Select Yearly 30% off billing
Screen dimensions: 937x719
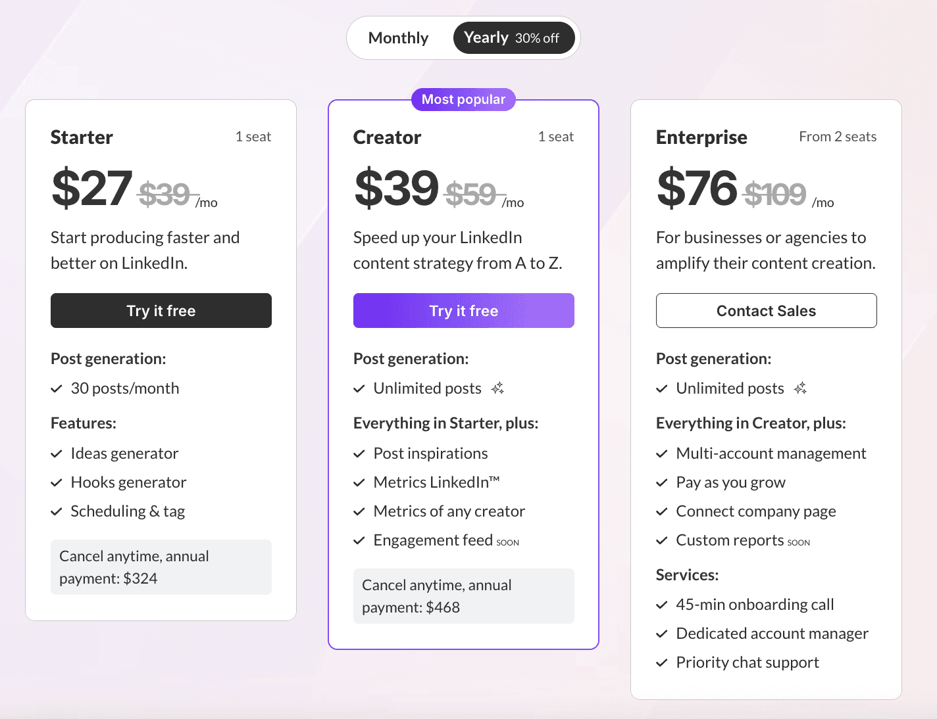(513, 38)
